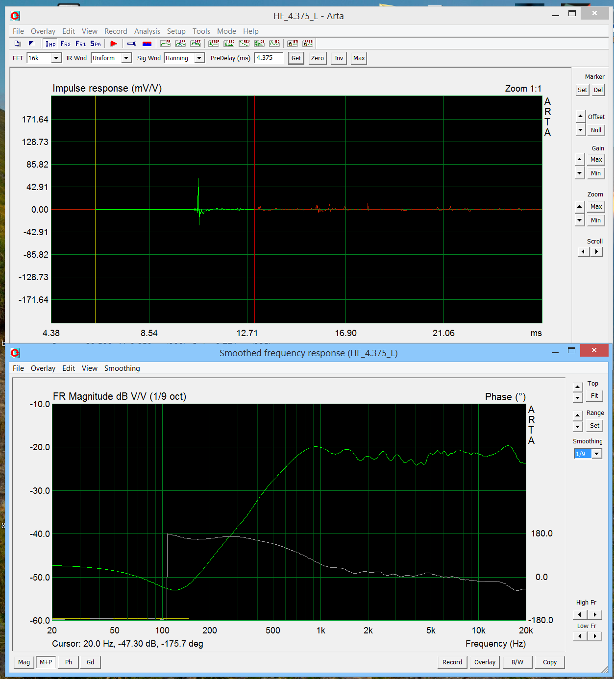The image size is (614, 679).
Task: Open the 2FR analysis icon
Action: pos(181,44)
